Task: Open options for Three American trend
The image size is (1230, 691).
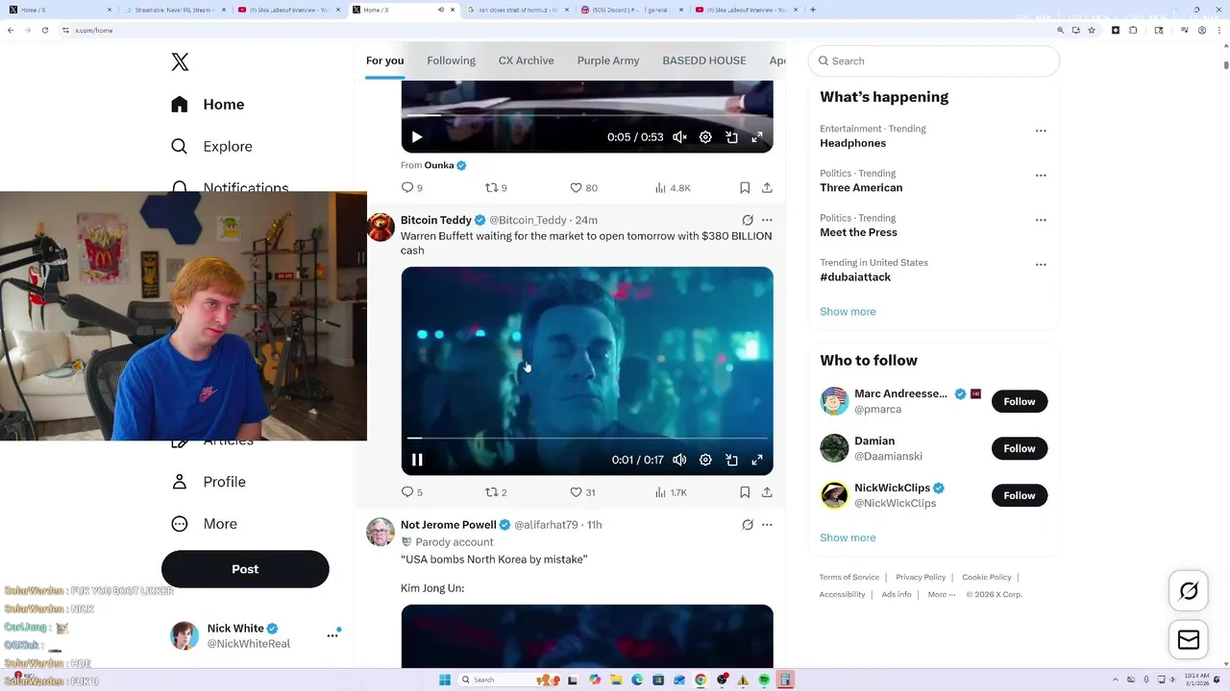Action: click(x=1041, y=176)
